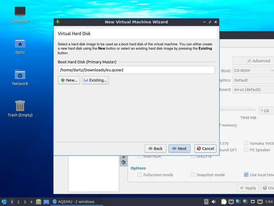
Task: Click the clock showing 1:04
Action: coord(269,202)
